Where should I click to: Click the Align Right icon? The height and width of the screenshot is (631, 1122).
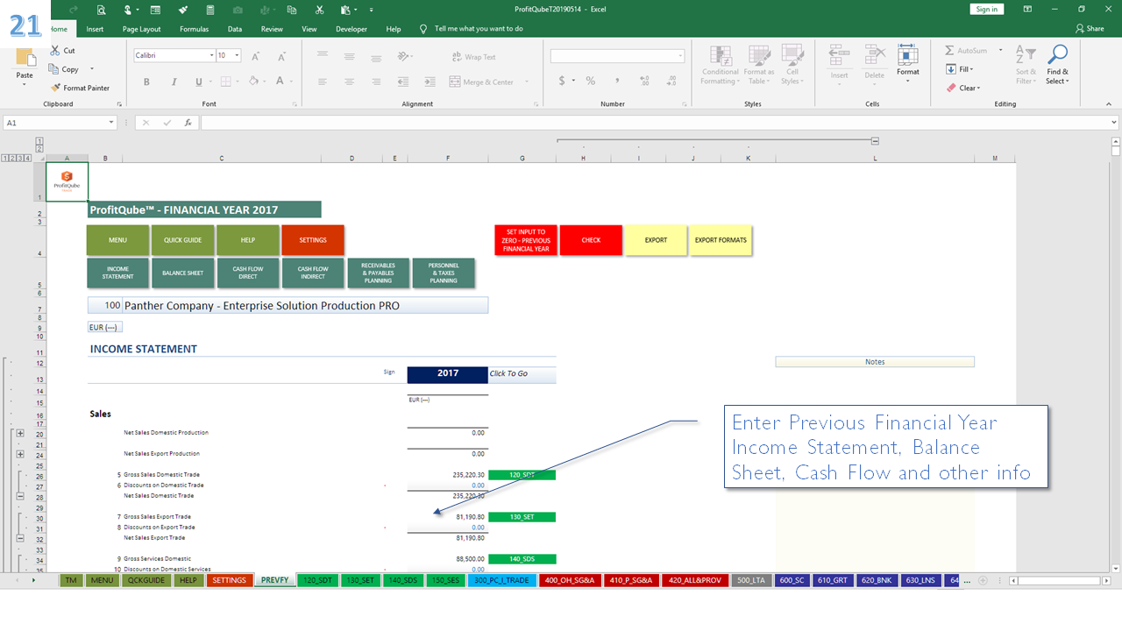click(x=375, y=82)
